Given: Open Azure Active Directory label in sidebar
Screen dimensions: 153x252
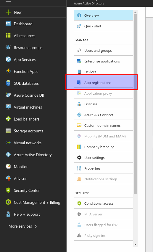Looking at the screenshot, I should pos(33,155).
